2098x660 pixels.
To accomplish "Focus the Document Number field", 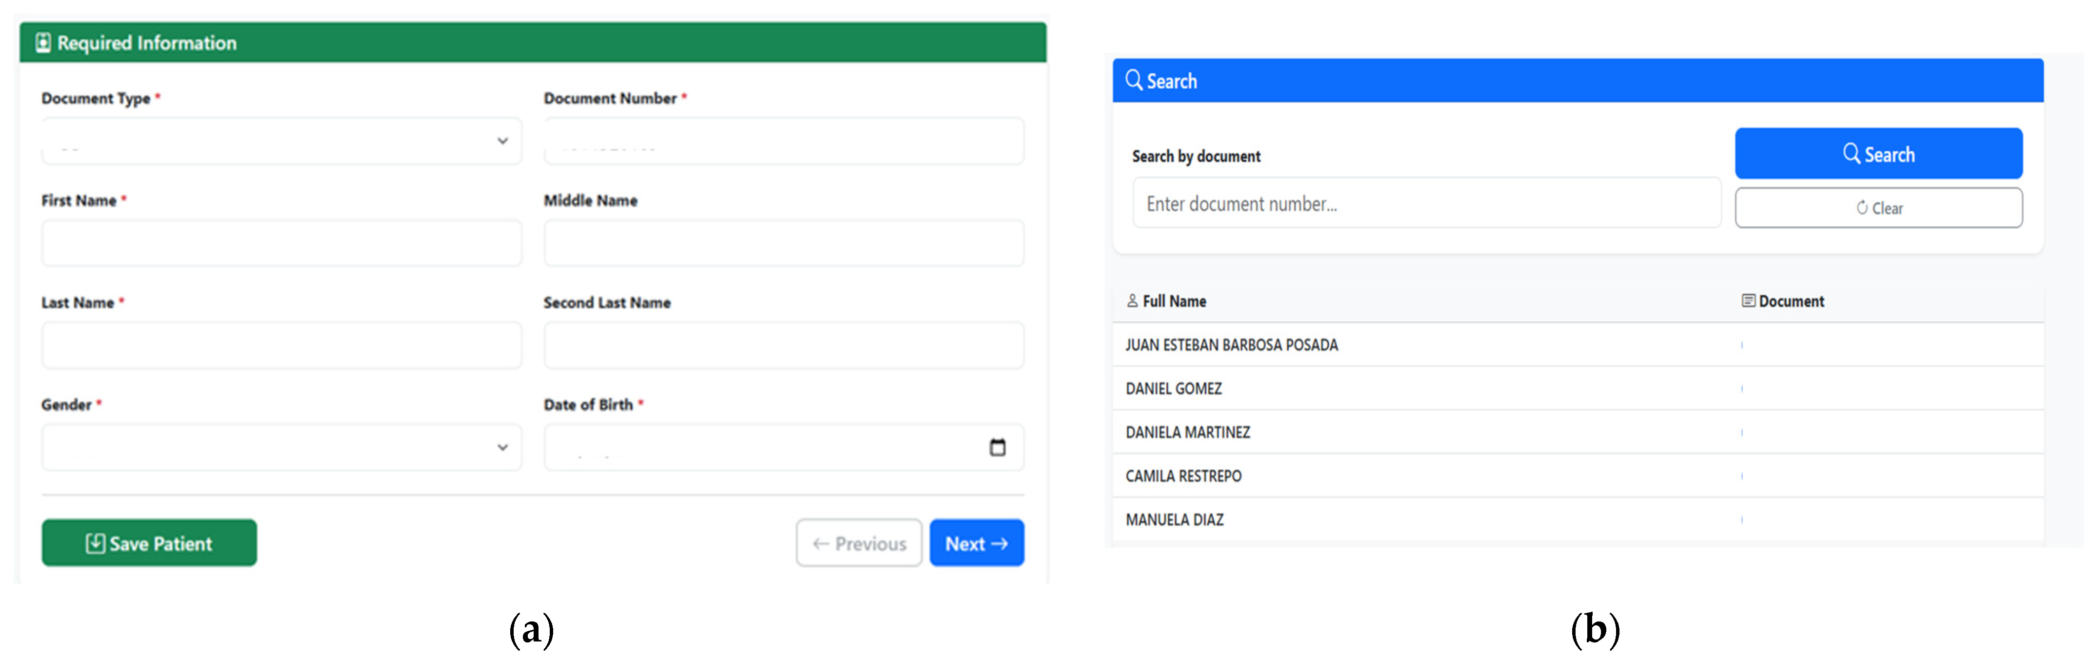I will tap(783, 142).
